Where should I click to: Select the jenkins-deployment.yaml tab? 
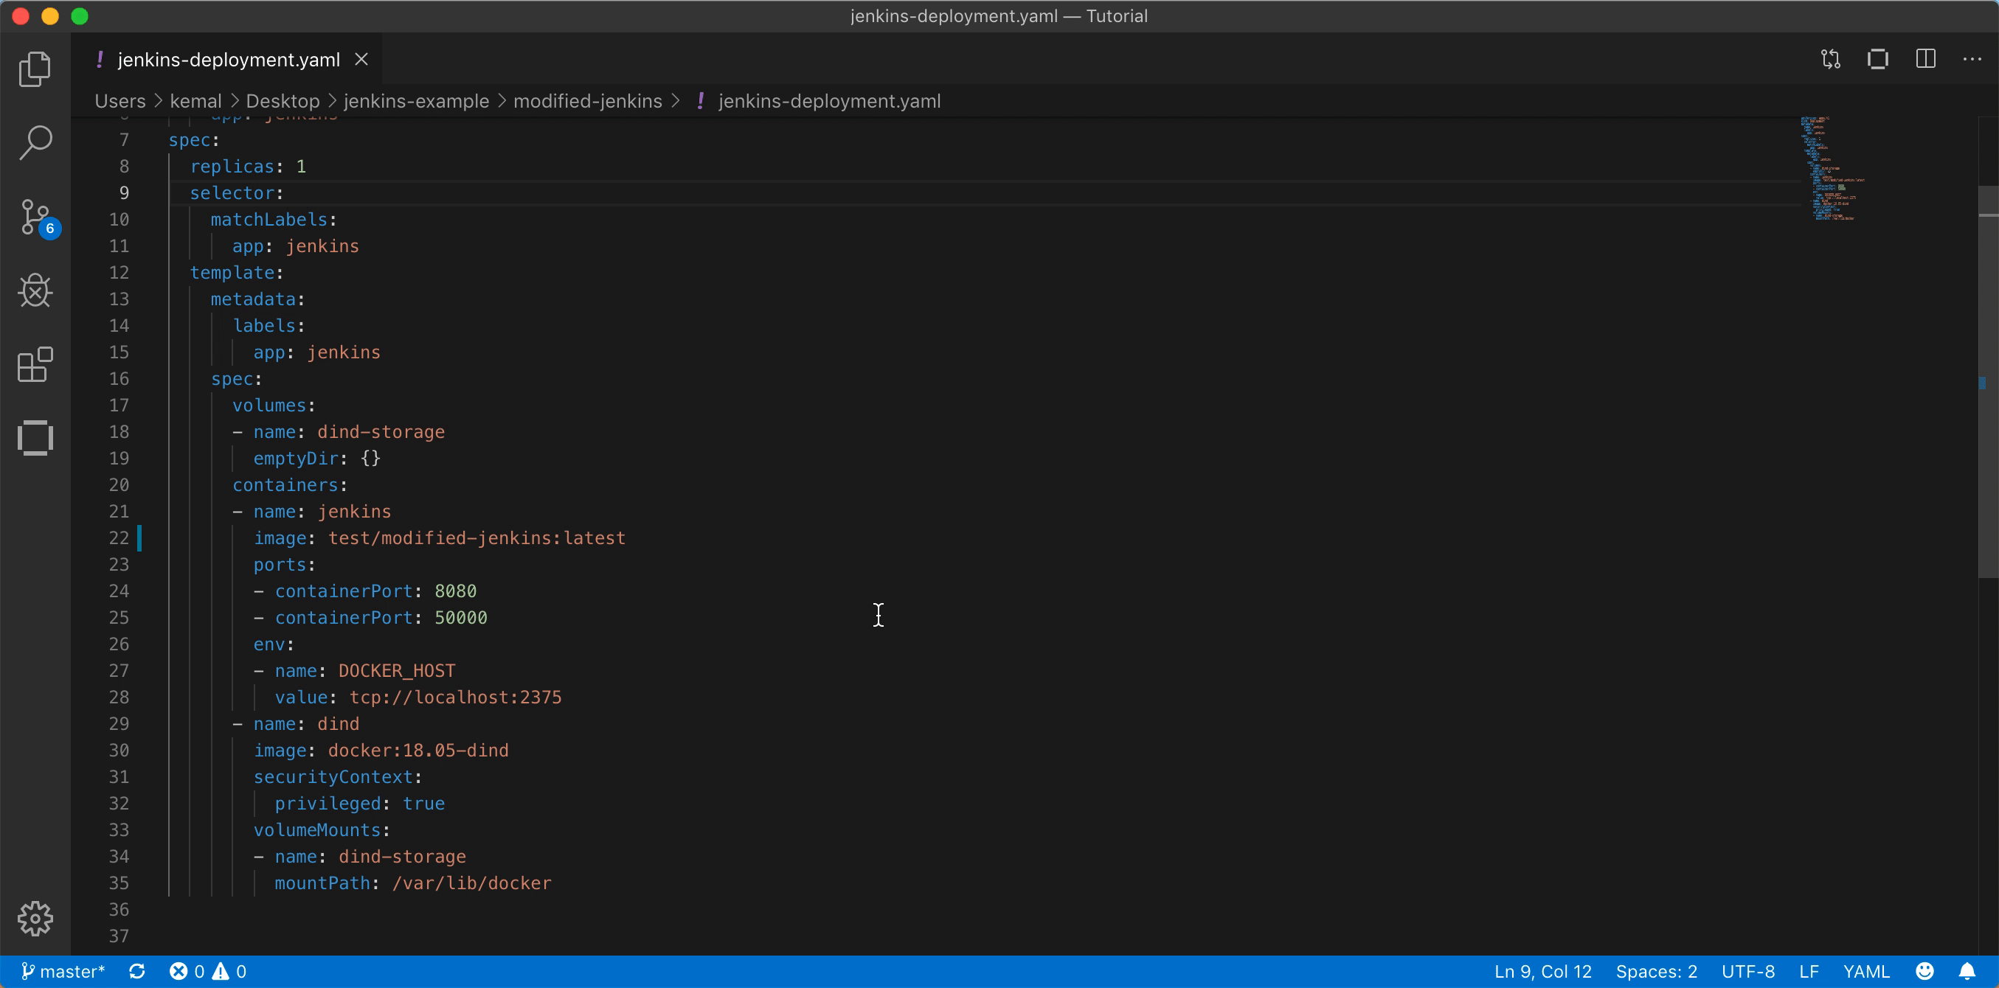point(228,58)
